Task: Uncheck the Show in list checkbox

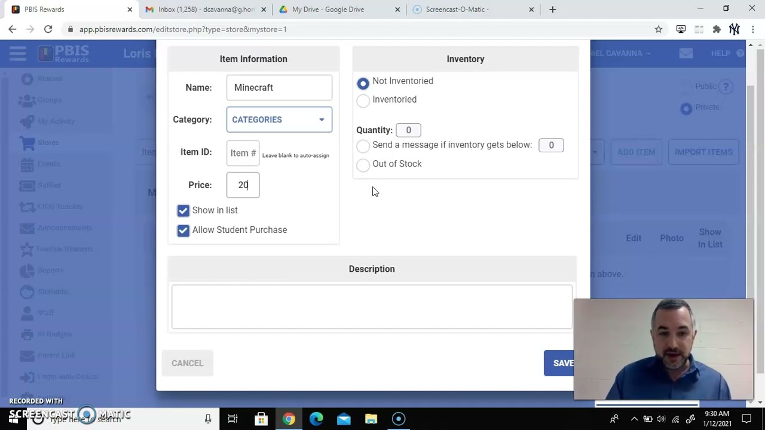Action: pos(183,210)
